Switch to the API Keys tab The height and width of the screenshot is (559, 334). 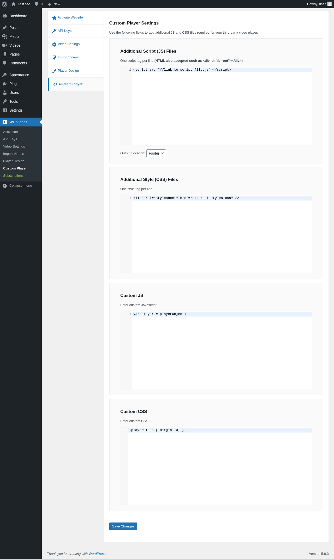(76, 31)
